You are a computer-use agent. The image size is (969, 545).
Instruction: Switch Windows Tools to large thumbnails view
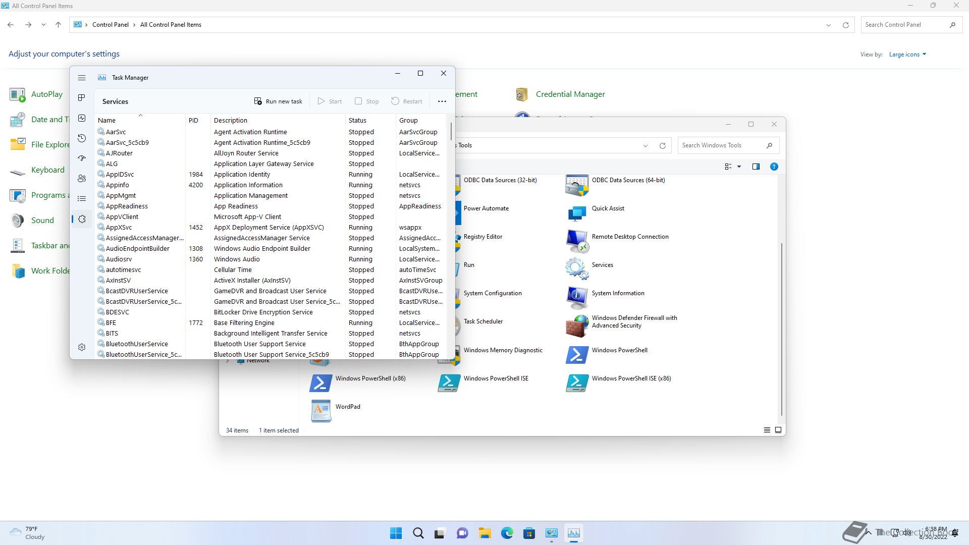(x=778, y=430)
